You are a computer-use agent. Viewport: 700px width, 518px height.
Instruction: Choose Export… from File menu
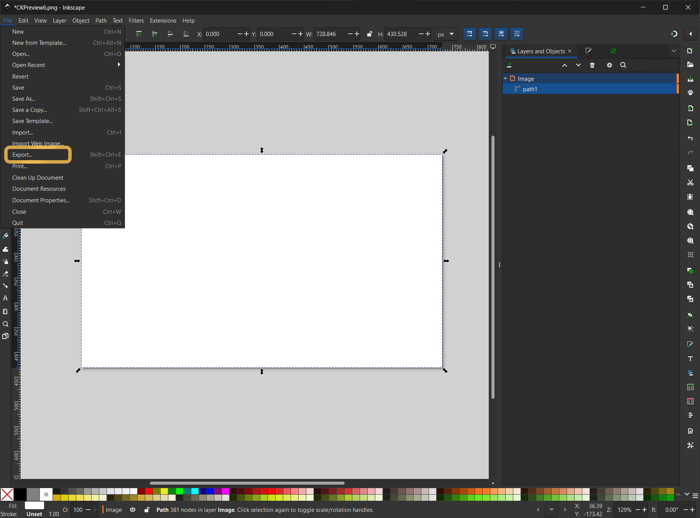click(62, 155)
